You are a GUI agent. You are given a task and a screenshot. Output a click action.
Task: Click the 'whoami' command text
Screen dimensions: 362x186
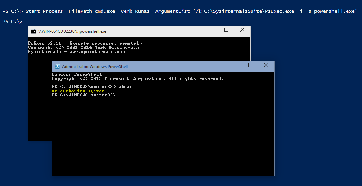tap(127, 87)
